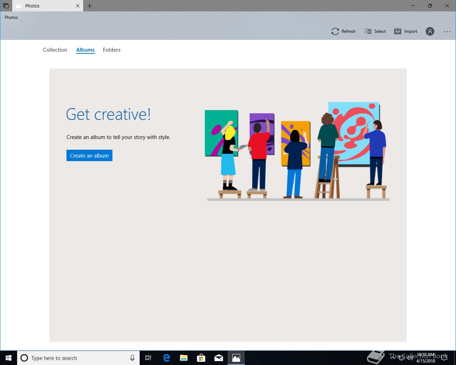The image size is (456, 365).
Task: Click the Create an album button
Action: [x=89, y=155]
